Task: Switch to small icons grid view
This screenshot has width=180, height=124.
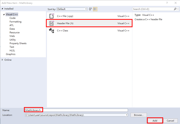Action: coord(90,9)
